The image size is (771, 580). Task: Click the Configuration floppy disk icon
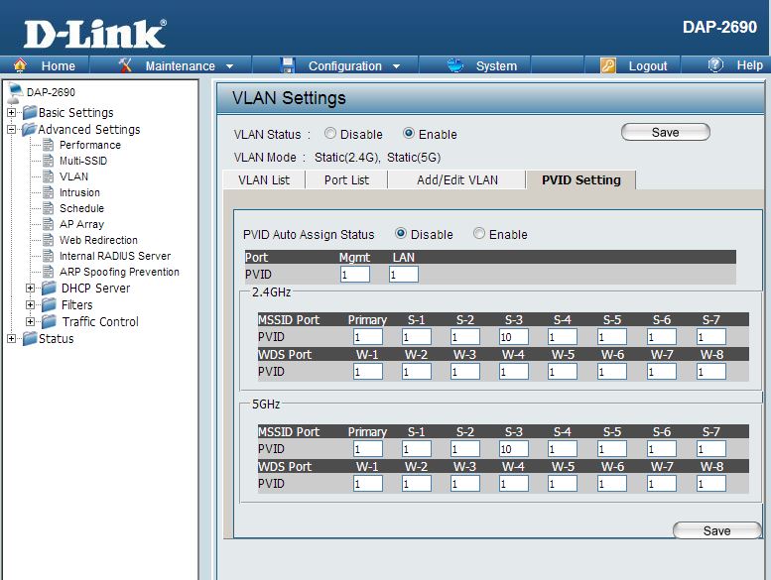click(288, 65)
